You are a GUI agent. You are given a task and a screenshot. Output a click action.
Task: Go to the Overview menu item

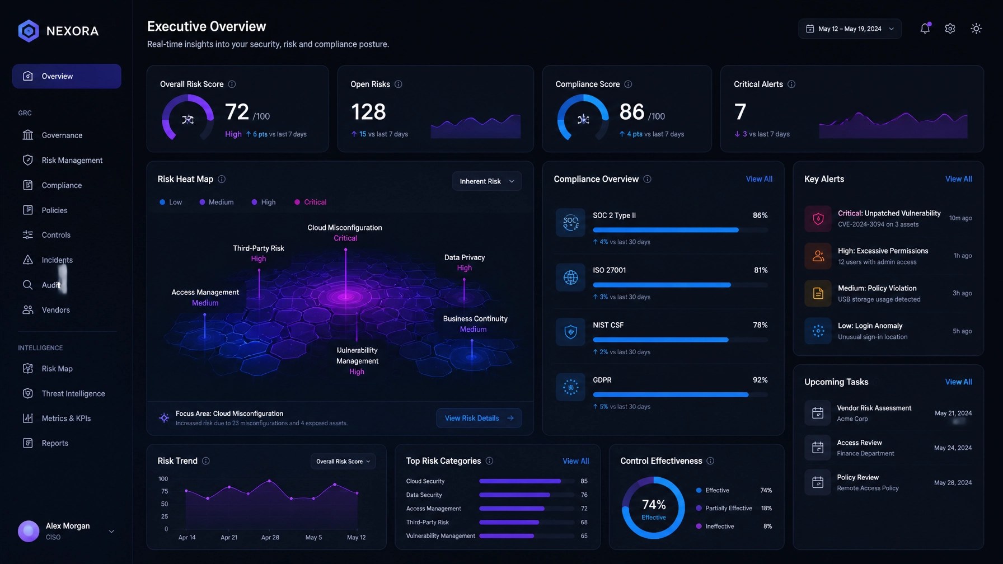pyautogui.click(x=67, y=76)
